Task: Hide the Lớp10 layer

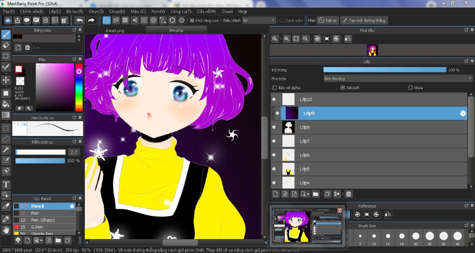Action: [274, 99]
